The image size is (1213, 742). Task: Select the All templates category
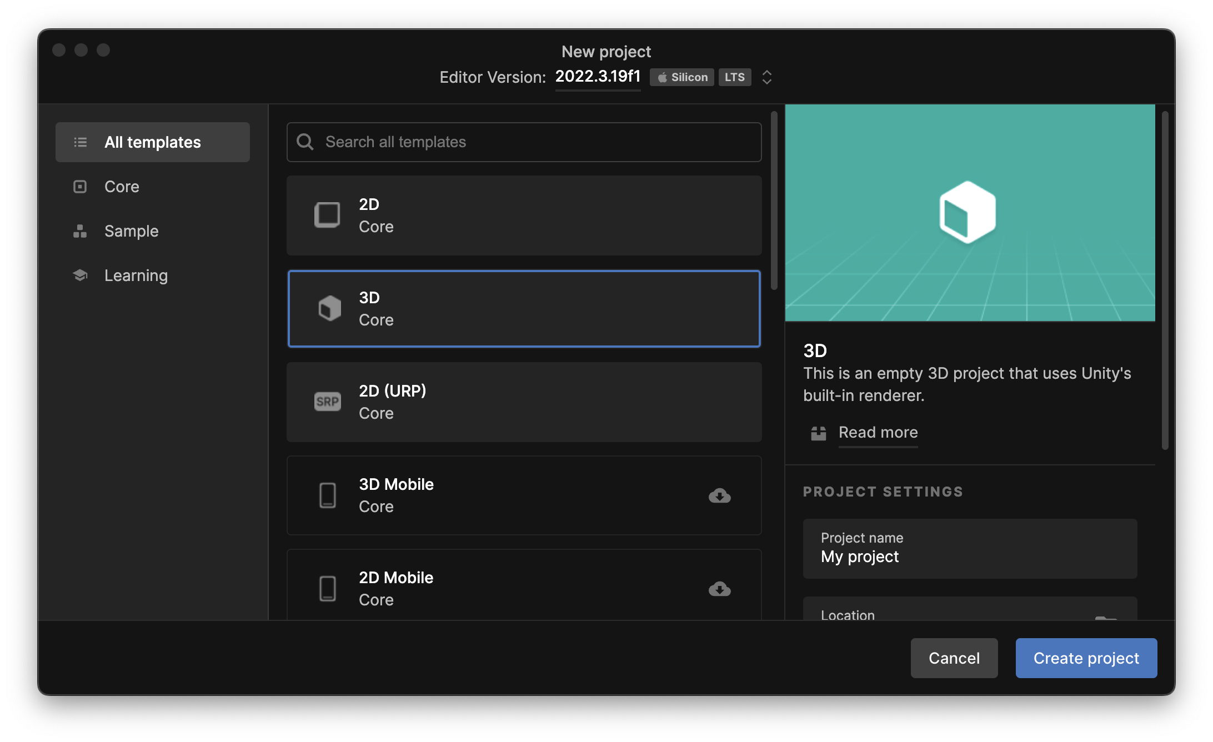tap(153, 142)
